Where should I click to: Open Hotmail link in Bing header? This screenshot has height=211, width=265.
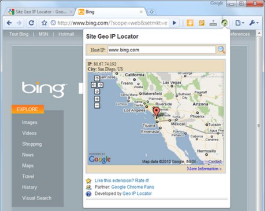pos(66,34)
